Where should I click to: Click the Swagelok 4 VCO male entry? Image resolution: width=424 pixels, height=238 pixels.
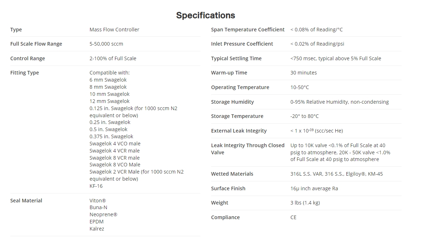click(x=115, y=144)
